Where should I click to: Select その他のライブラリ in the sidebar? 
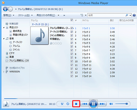coord(17,68)
